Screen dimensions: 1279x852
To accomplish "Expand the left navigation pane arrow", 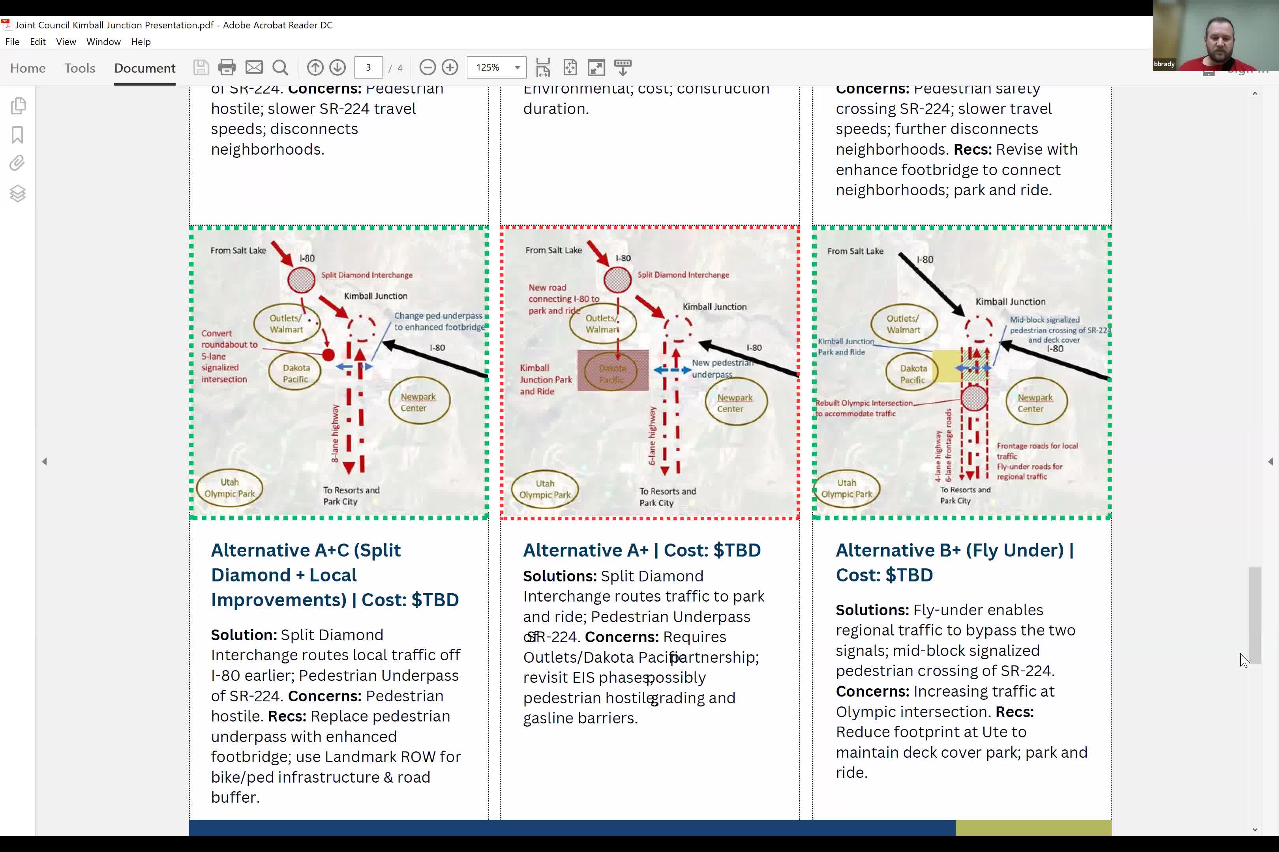I will coord(45,461).
